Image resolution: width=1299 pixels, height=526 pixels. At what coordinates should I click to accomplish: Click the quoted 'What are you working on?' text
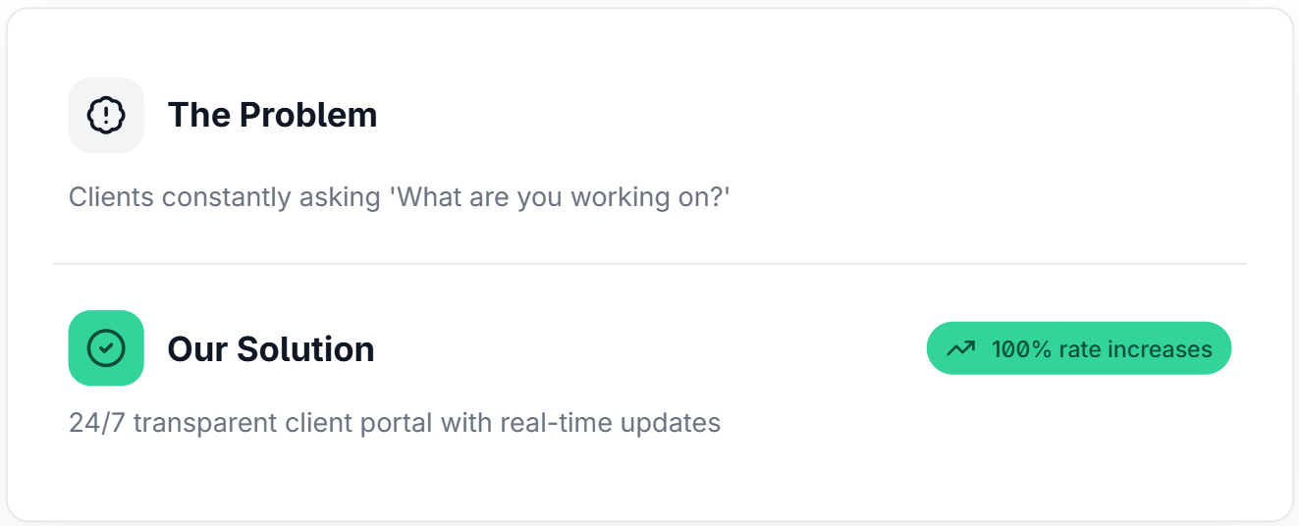pyautogui.click(x=561, y=197)
